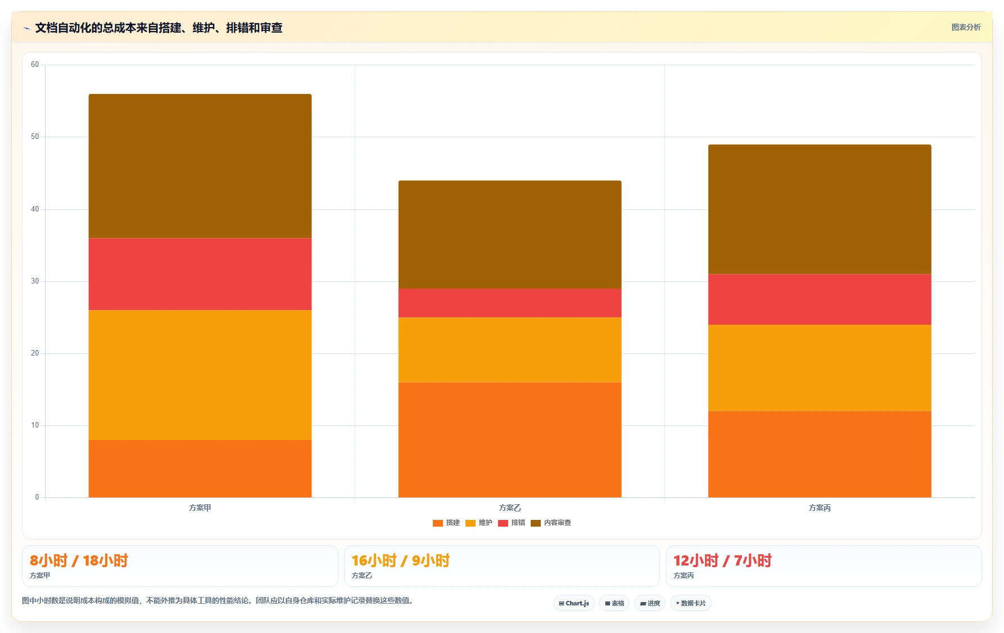Screen dimensions: 1004x633
Task: Click the 方案甲 x-axis label
Action: (200, 508)
